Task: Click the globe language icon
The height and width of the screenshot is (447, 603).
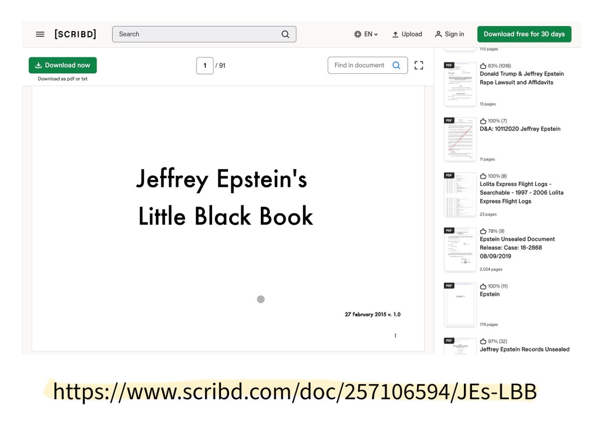Action: [358, 34]
